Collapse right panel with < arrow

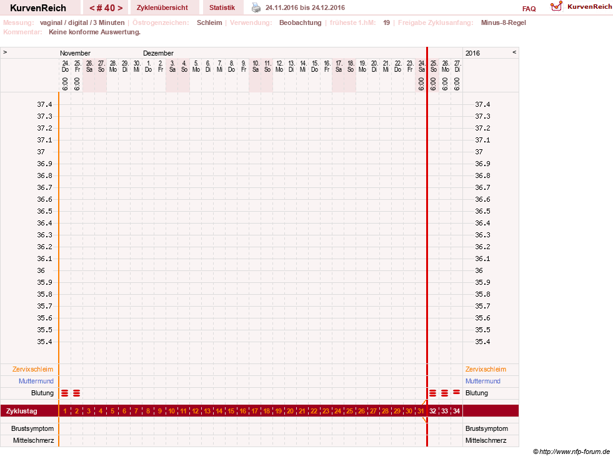pyautogui.click(x=514, y=52)
